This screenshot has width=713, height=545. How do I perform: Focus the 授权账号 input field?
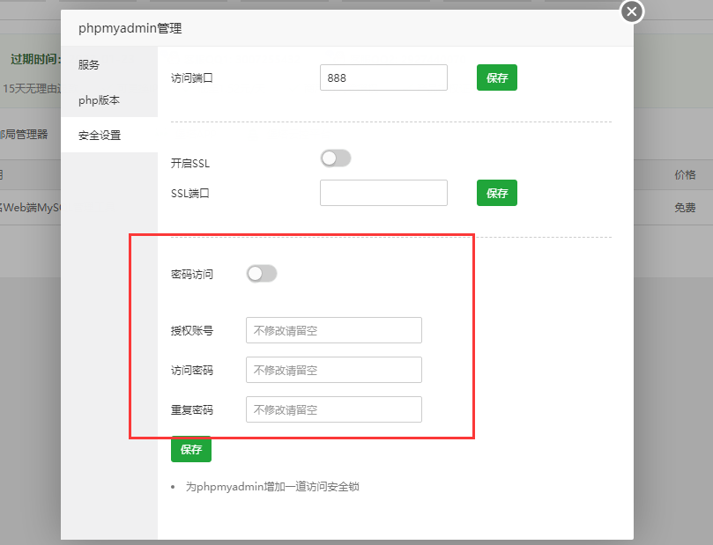tap(334, 330)
